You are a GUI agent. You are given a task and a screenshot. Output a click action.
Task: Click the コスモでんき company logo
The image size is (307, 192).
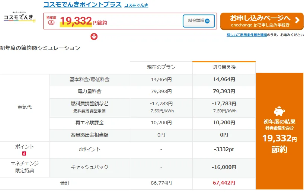point(20,17)
